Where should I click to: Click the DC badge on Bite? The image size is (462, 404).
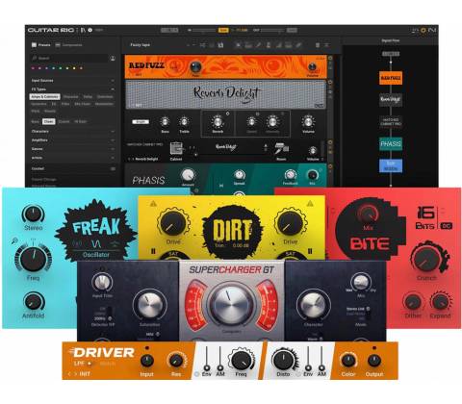446,226
